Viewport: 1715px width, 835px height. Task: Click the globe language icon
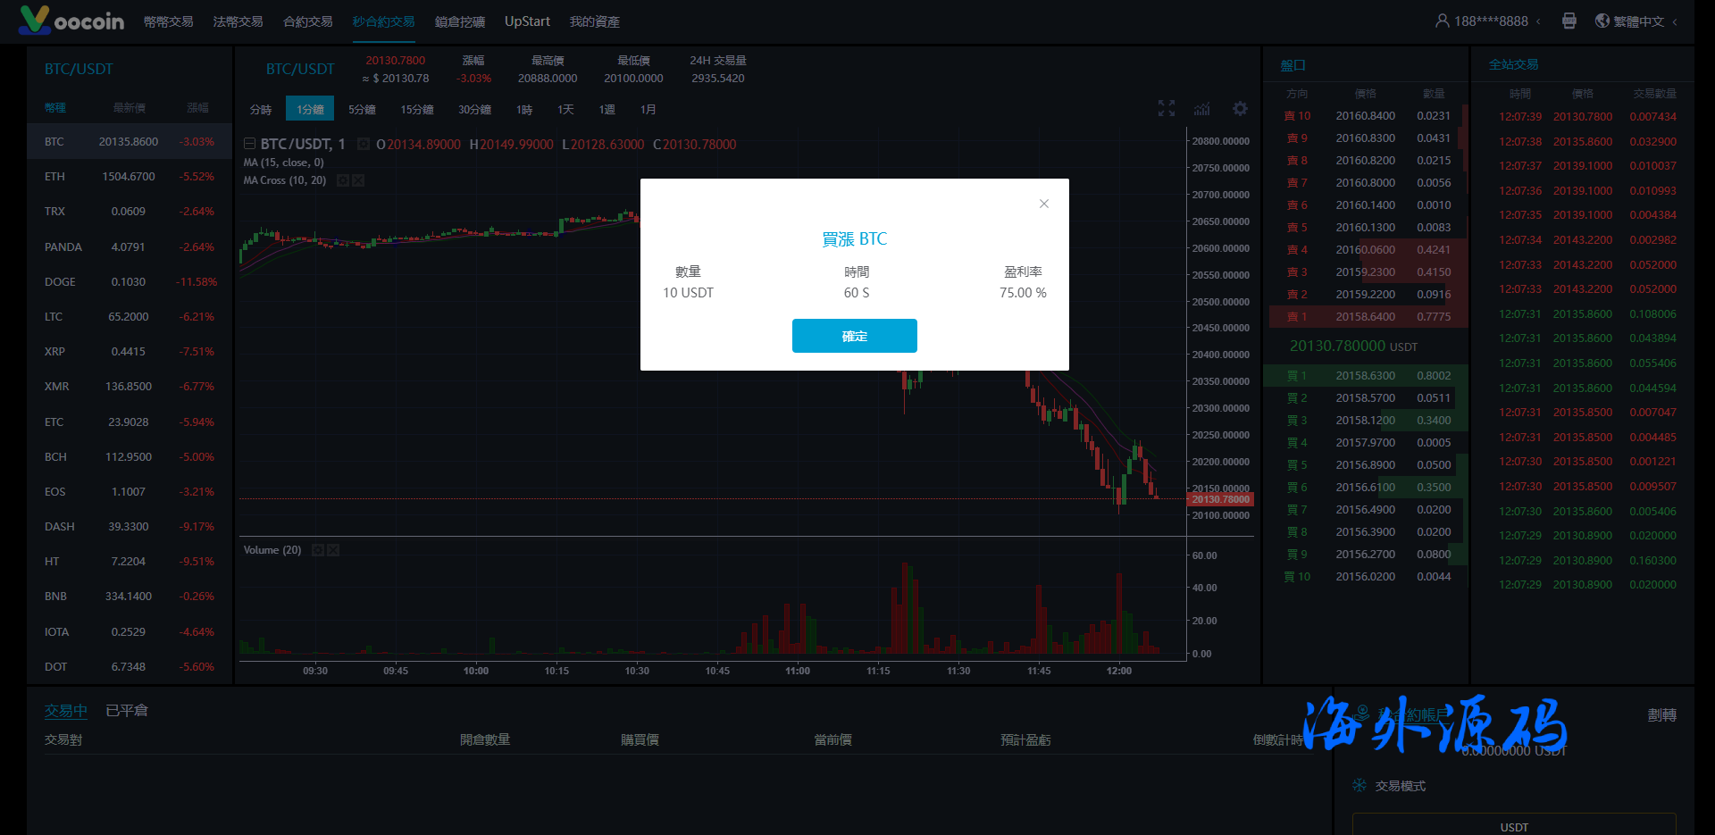[x=1602, y=21]
